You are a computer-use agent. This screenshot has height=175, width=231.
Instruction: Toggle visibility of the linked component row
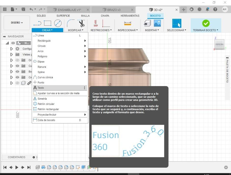coord(17,83)
